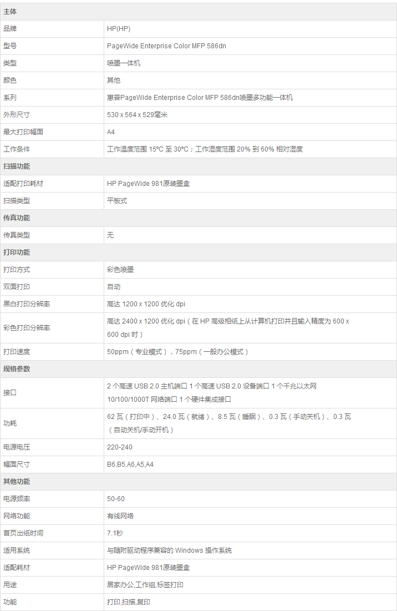
Task: Click the 黑白打印分辨率 label
Action: tap(27, 304)
